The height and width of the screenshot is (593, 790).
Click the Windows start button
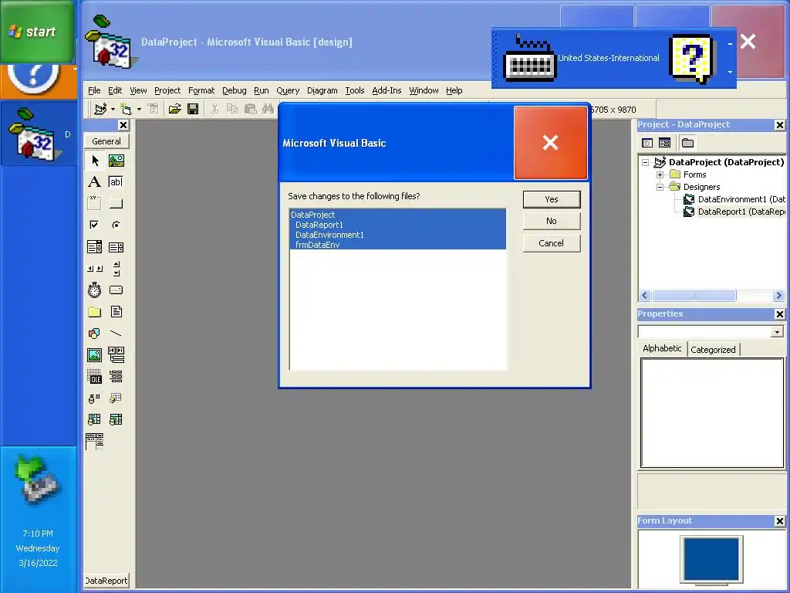38,32
